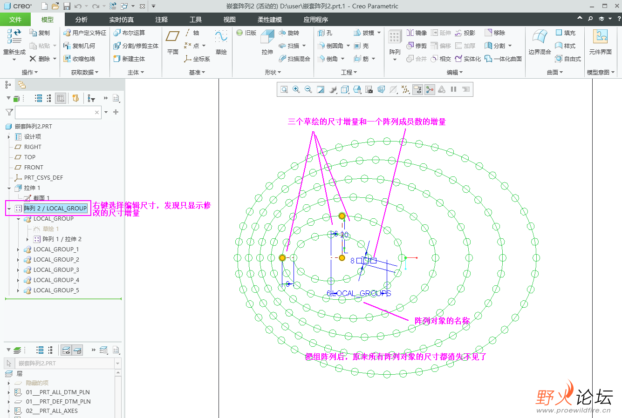Open the 文件 (File) menu
Viewport: 622px width, 418px height.
coord(15,20)
